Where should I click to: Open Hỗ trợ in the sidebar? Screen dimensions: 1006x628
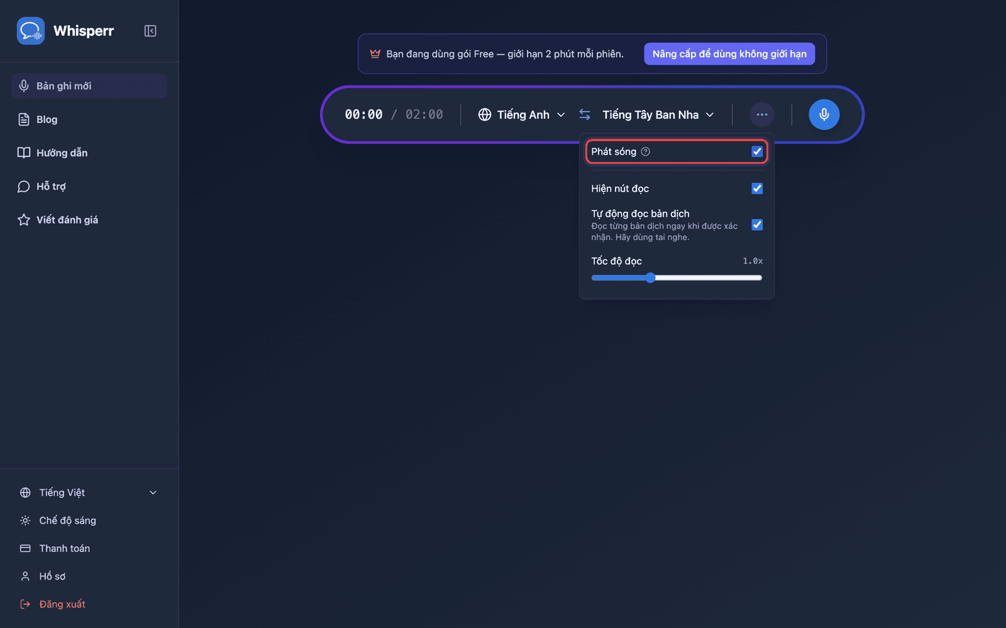coord(89,187)
